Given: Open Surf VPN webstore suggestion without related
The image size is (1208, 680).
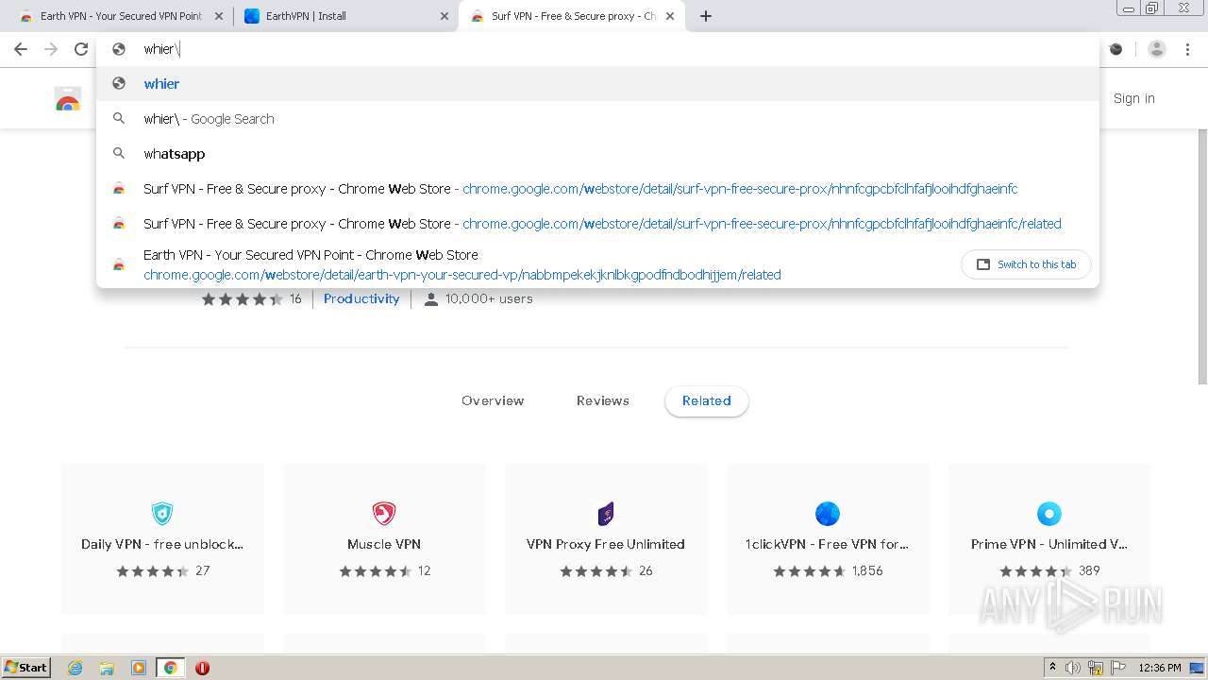Looking at the screenshot, I should [x=597, y=188].
